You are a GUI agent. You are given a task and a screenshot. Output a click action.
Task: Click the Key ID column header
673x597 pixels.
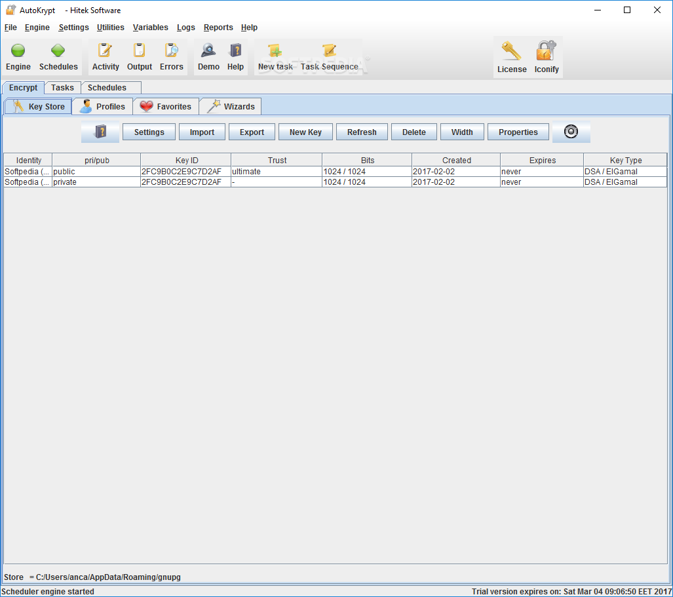coord(186,160)
